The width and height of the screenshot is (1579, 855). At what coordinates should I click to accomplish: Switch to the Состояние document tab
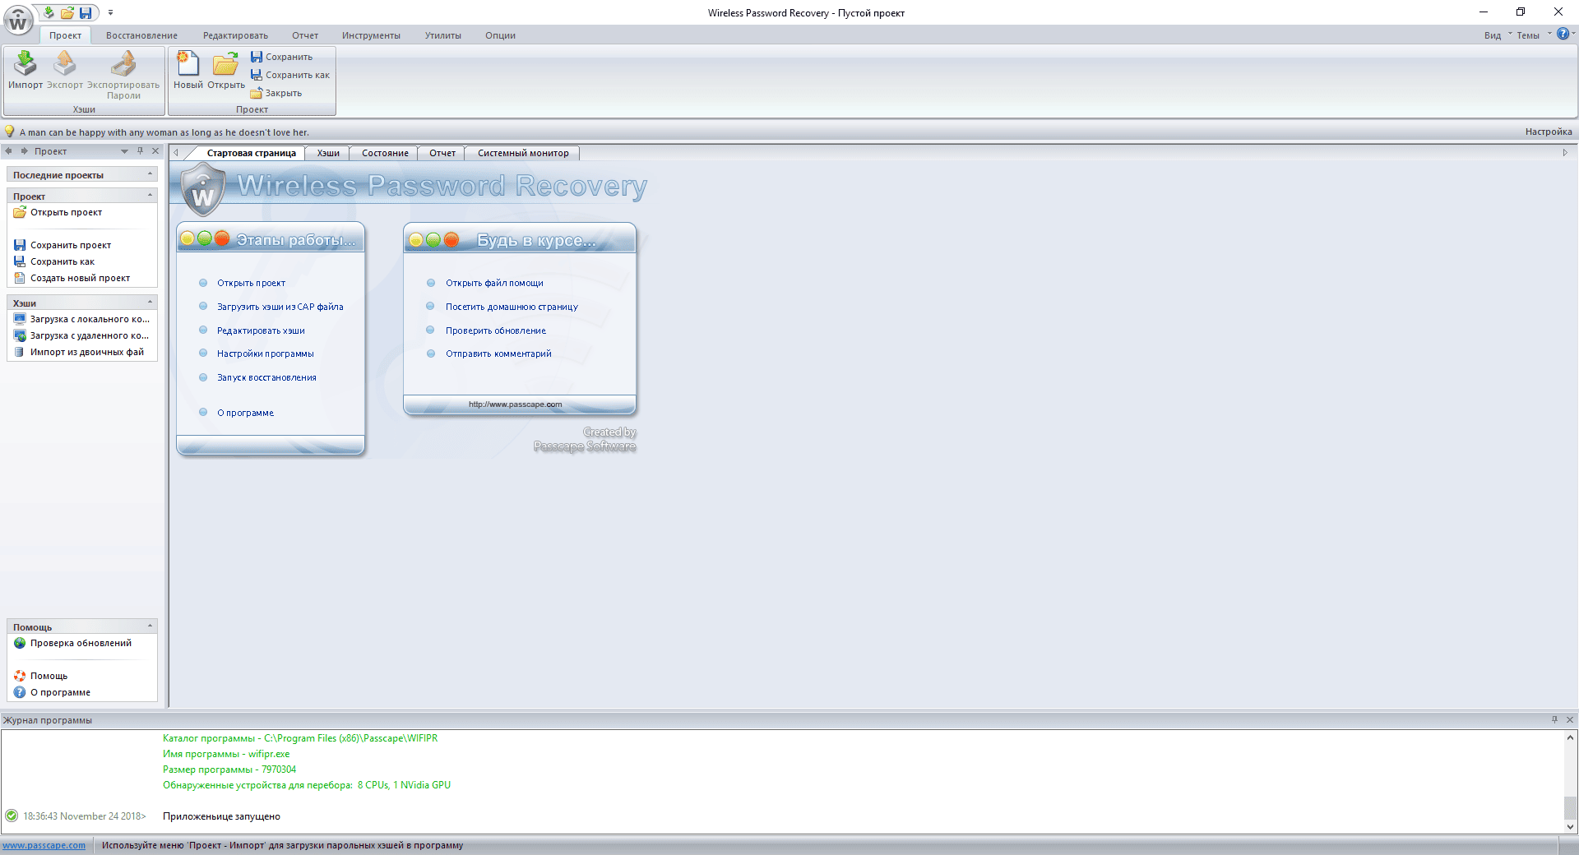pyautogui.click(x=385, y=153)
